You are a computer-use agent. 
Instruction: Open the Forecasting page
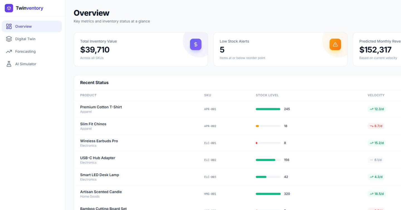point(25,52)
